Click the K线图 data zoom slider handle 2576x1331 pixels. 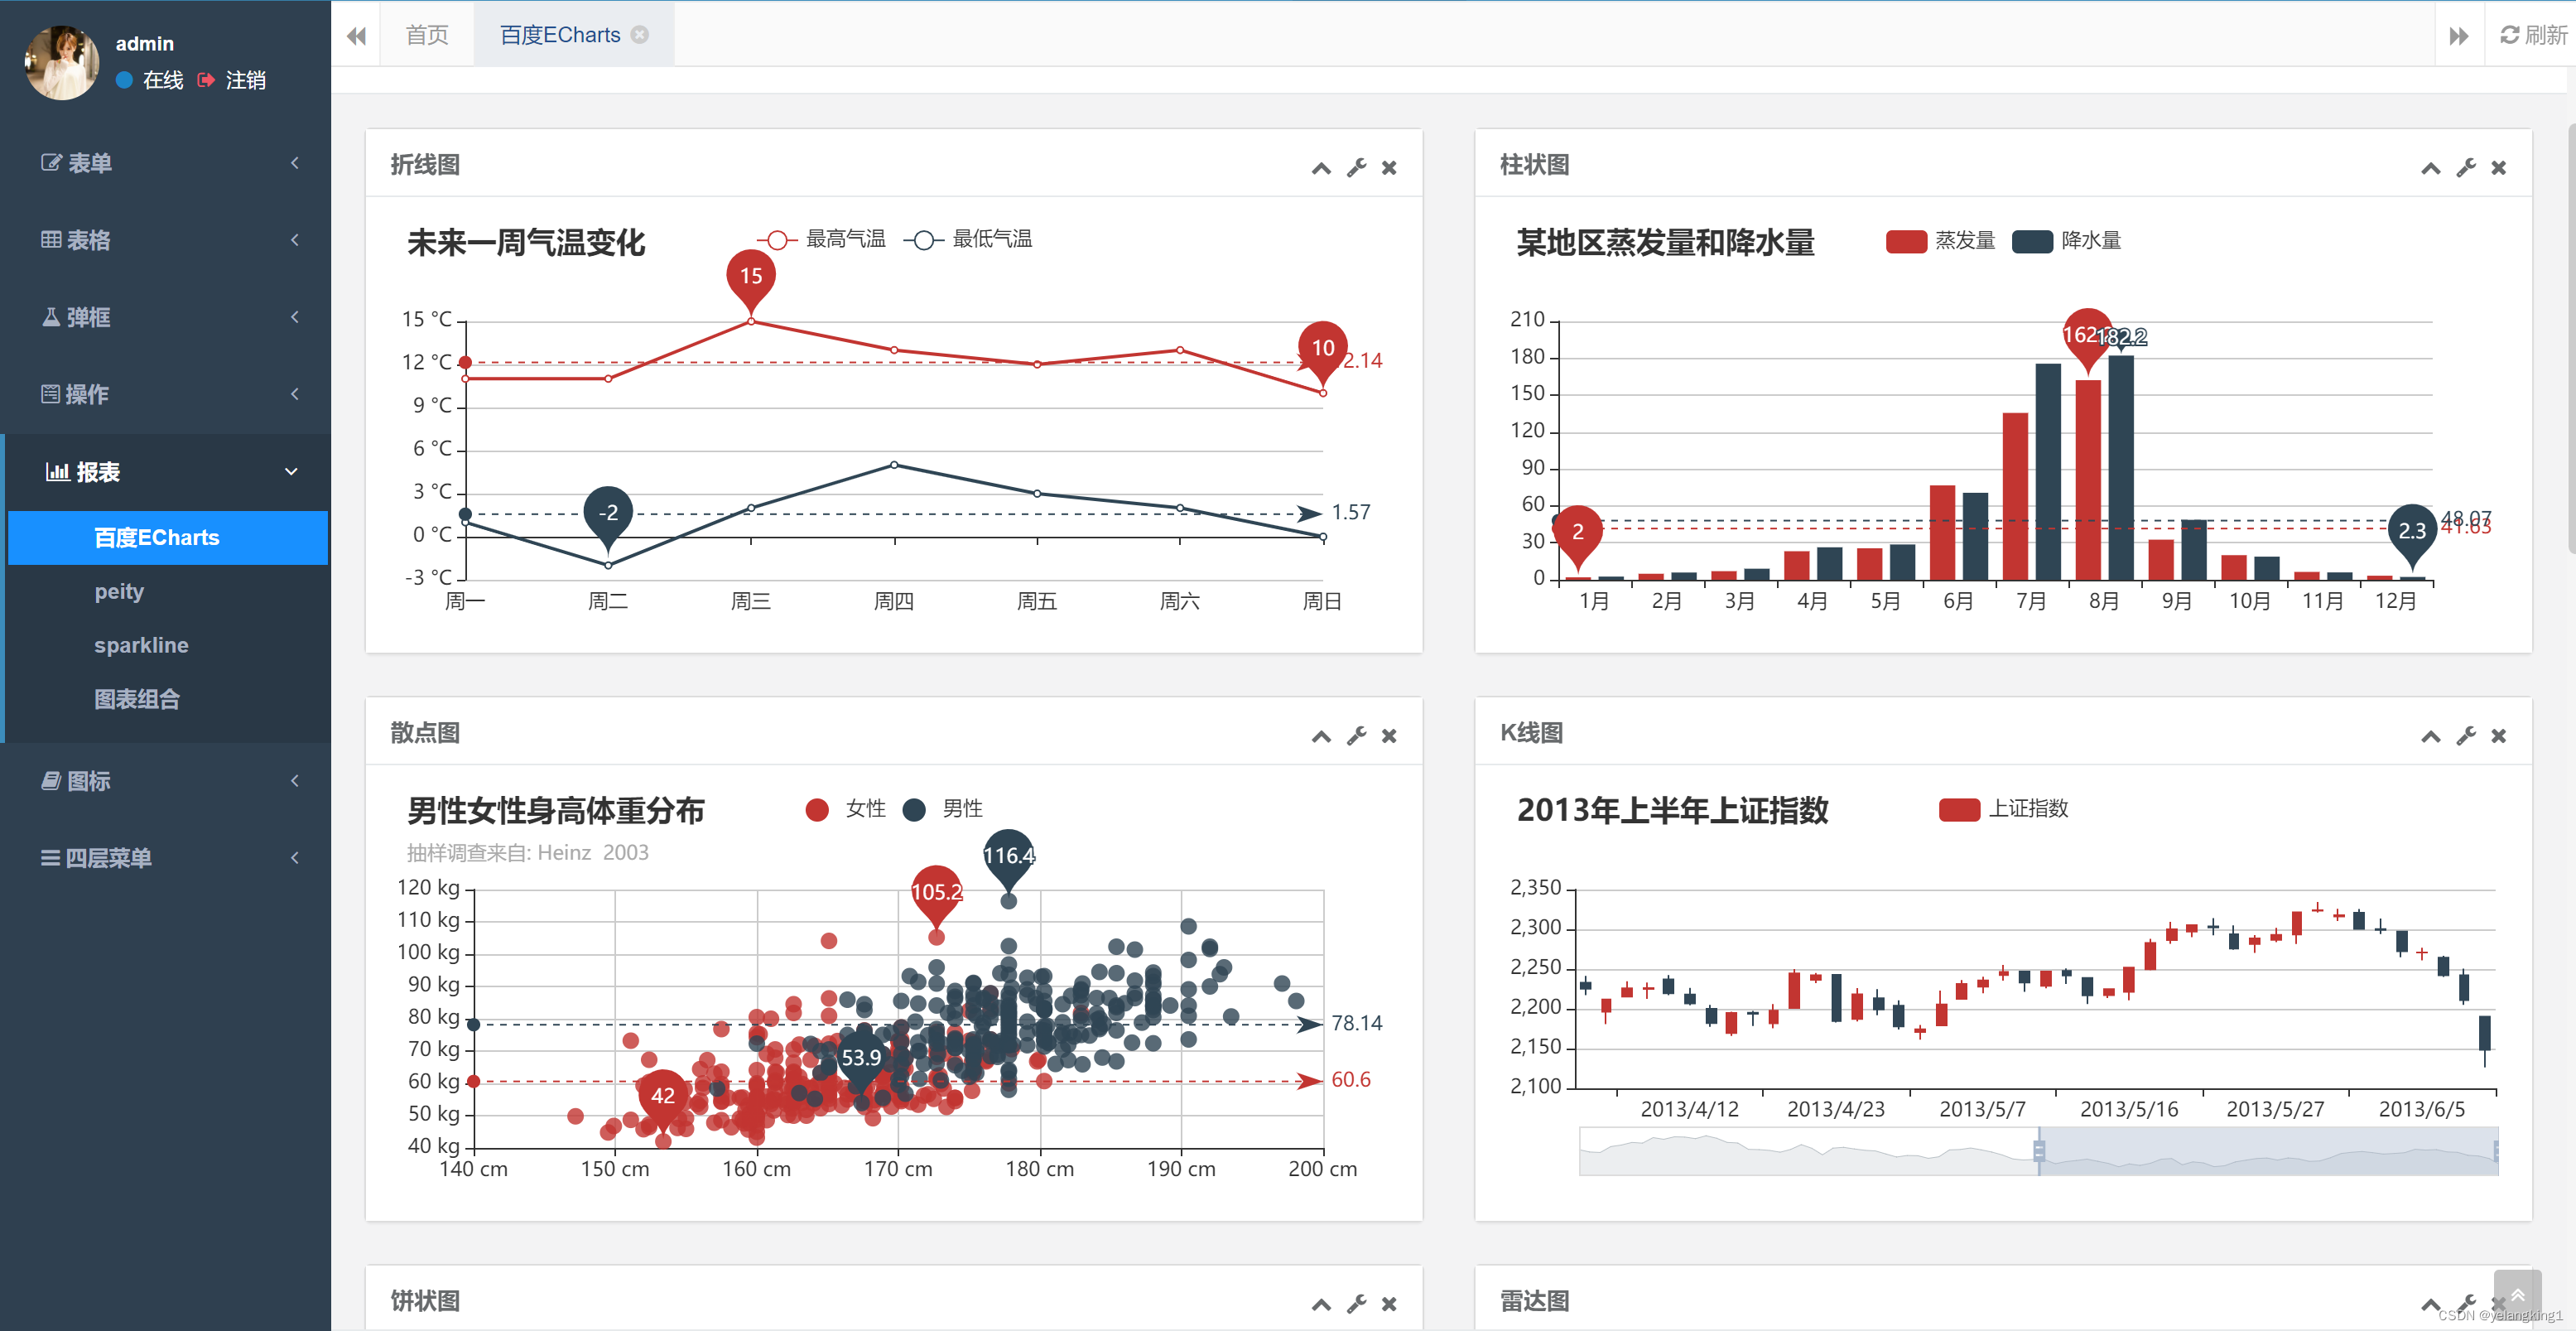pyautogui.click(x=2039, y=1150)
